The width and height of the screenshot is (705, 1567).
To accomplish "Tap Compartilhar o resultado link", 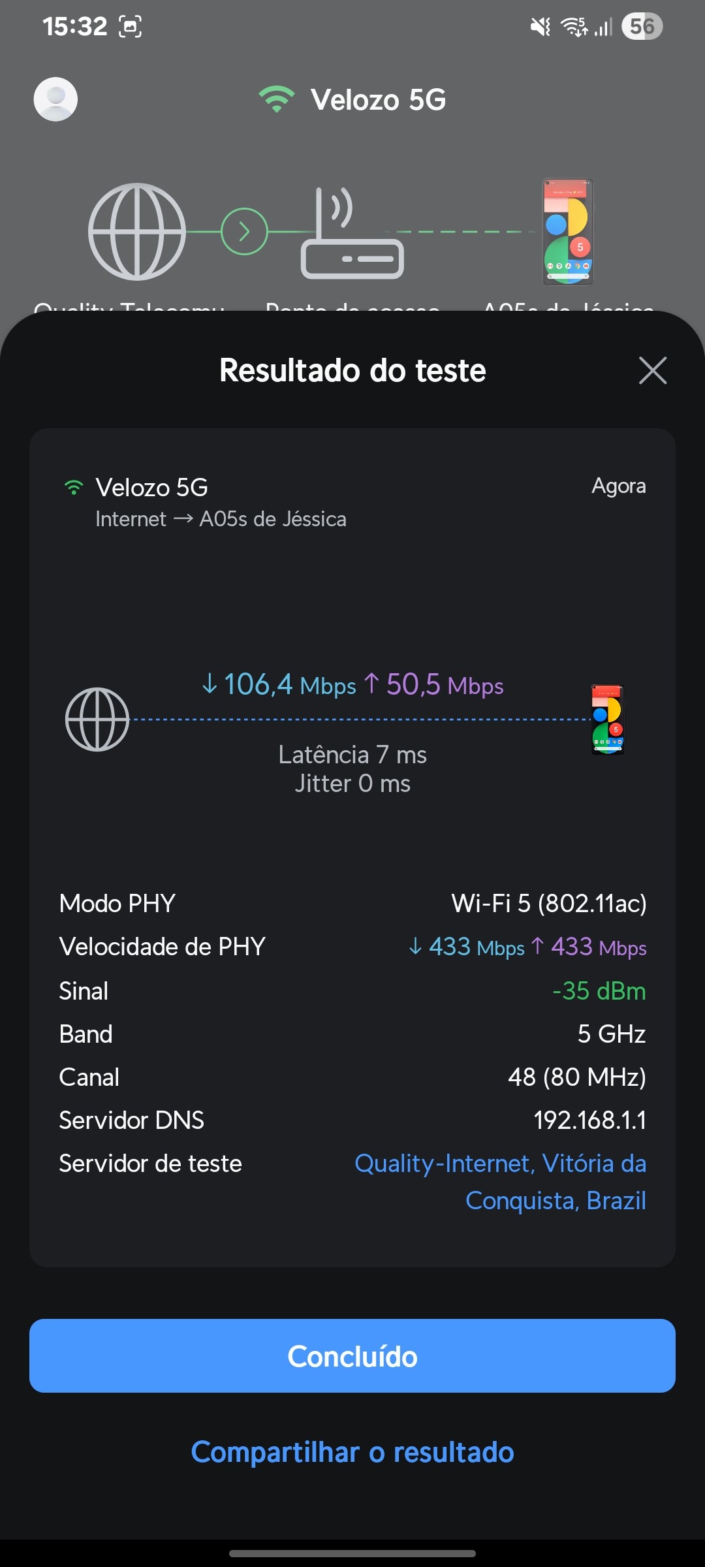I will tap(352, 1452).
